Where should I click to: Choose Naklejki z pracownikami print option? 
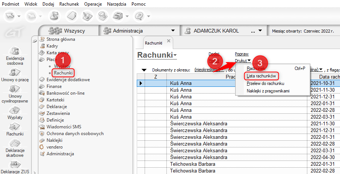(x=268, y=91)
